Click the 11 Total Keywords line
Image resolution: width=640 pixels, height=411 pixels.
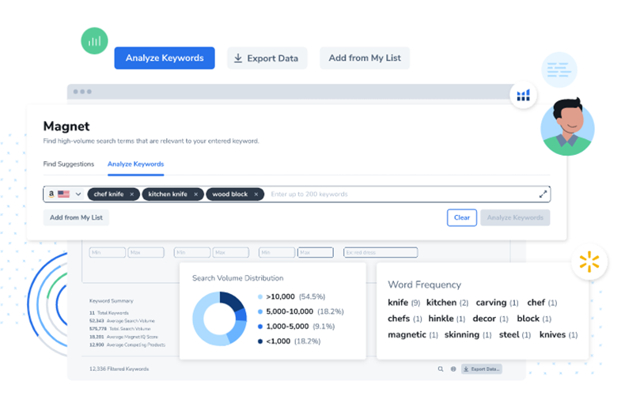click(x=109, y=313)
